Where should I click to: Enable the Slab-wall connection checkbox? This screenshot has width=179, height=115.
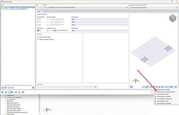coord(38,37)
